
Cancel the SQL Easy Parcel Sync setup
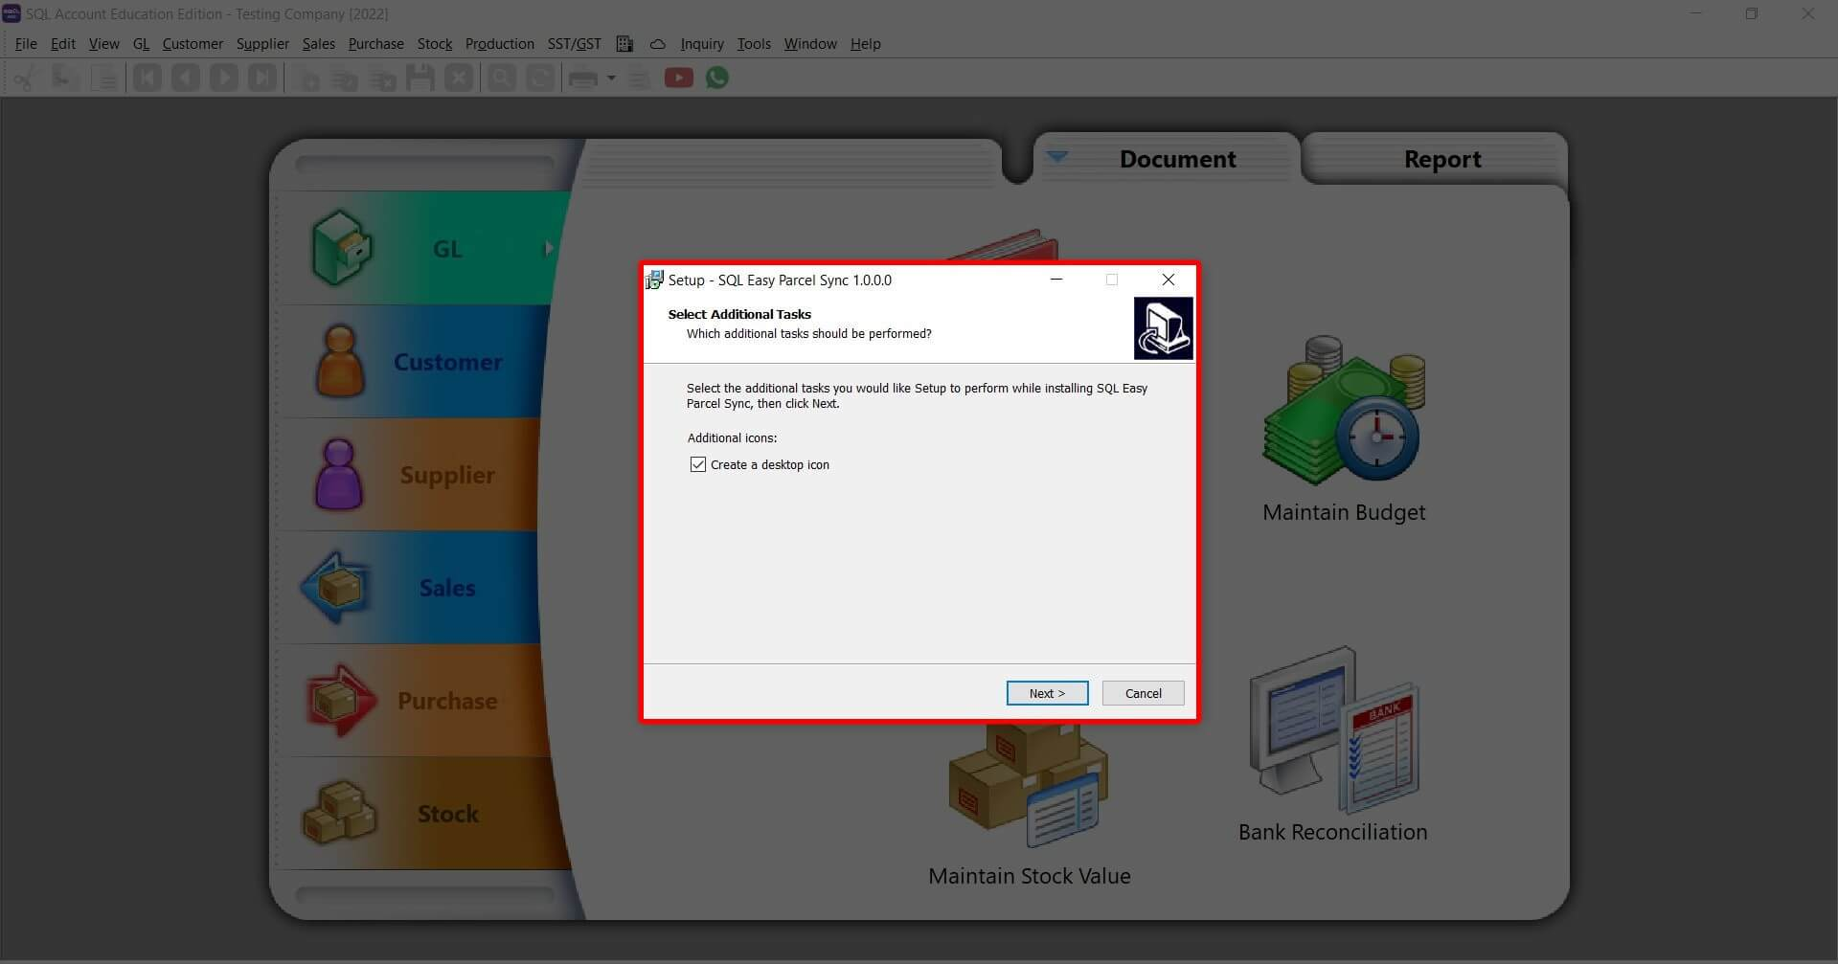coord(1143,693)
